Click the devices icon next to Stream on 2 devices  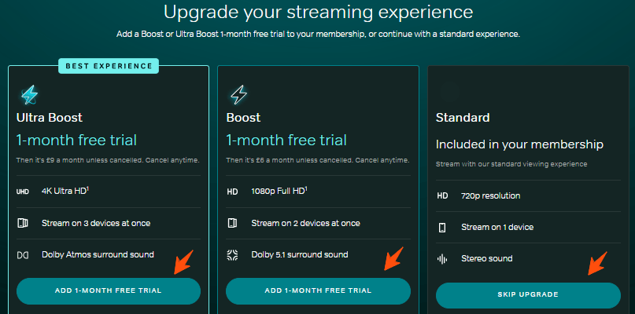232,223
